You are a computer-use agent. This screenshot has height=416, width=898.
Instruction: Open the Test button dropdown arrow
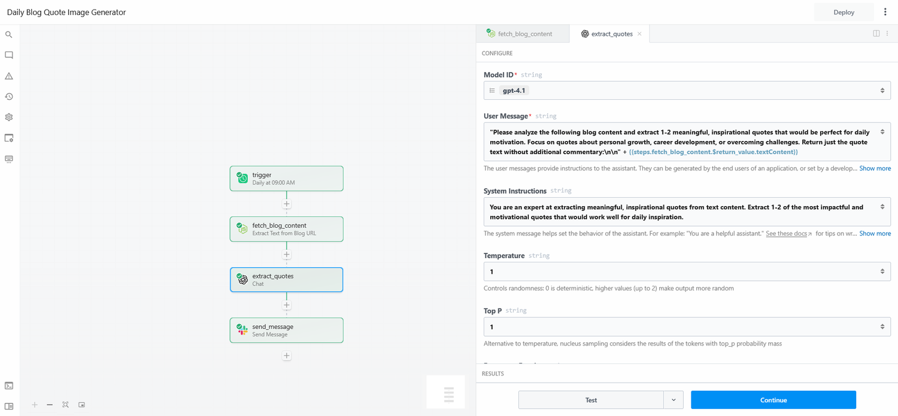point(673,400)
